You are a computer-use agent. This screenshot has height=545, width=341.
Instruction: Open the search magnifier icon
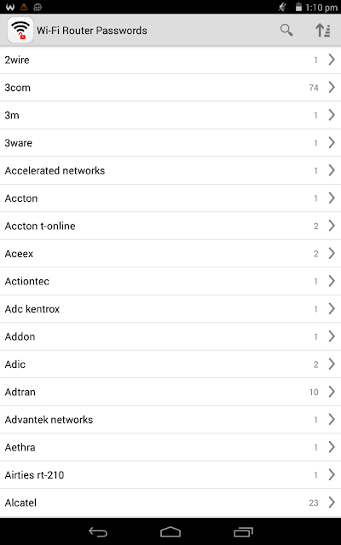tap(286, 31)
